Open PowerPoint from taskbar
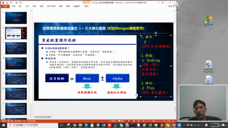Viewport: 228px width, 128px height. coord(173,125)
